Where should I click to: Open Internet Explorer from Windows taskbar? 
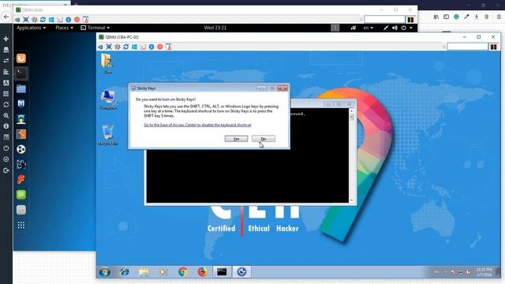(x=125, y=272)
